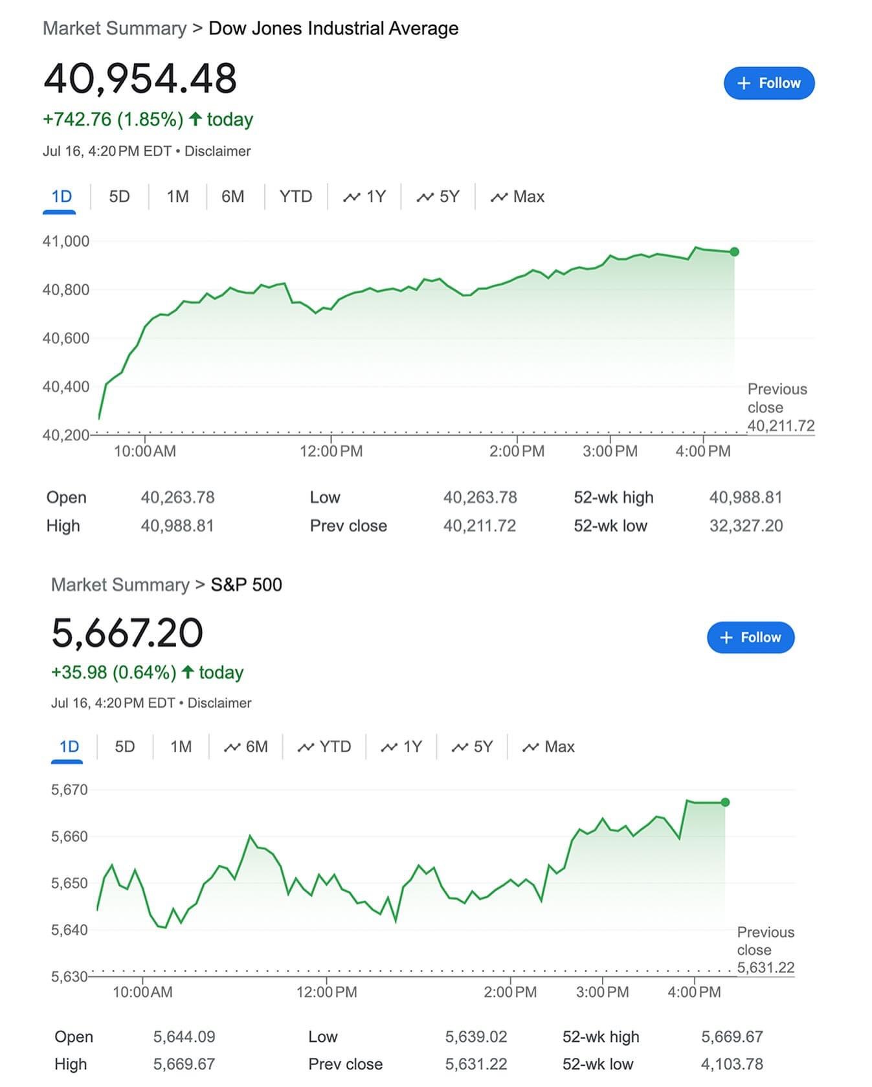This screenshot has width=872, height=1087.
Task: Follow the Dow Jones Industrial Average
Action: point(768,83)
